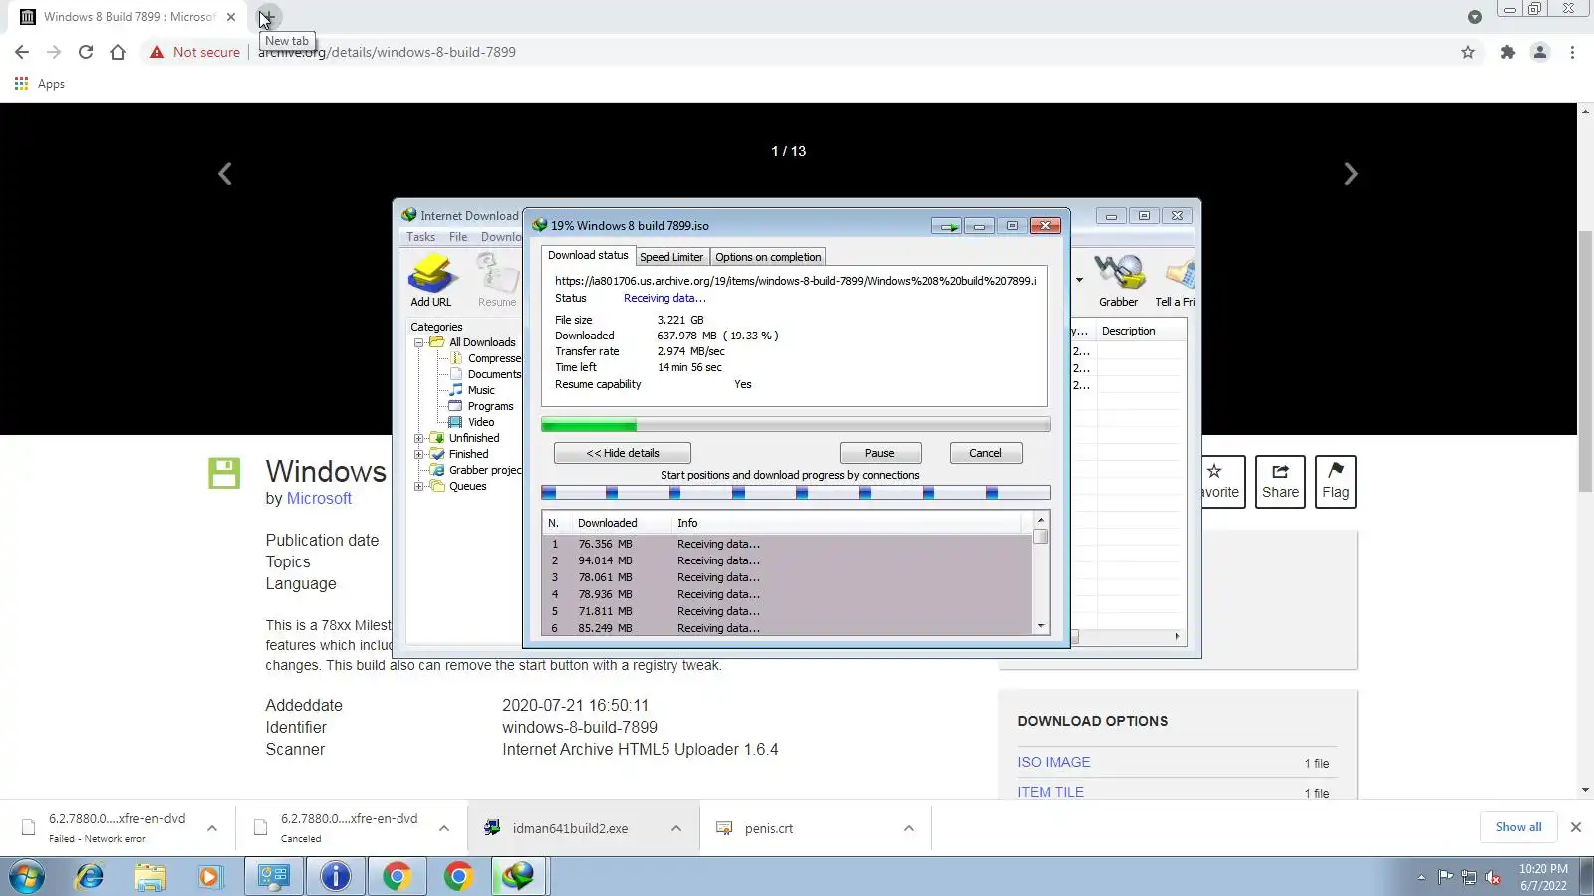Open the Tasks menu in IDM

(420, 237)
